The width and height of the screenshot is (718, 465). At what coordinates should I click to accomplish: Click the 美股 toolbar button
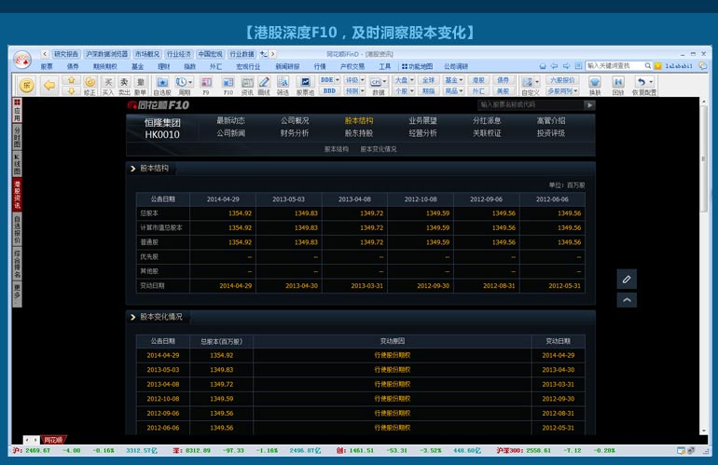coord(503,91)
